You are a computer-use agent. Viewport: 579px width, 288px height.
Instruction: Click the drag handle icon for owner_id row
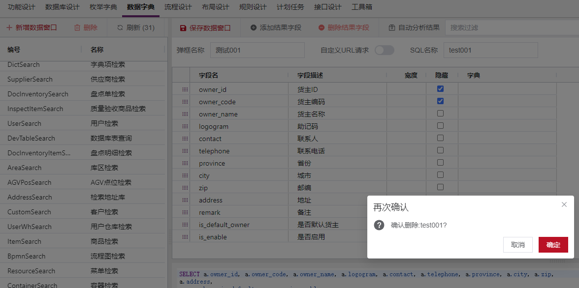point(185,89)
